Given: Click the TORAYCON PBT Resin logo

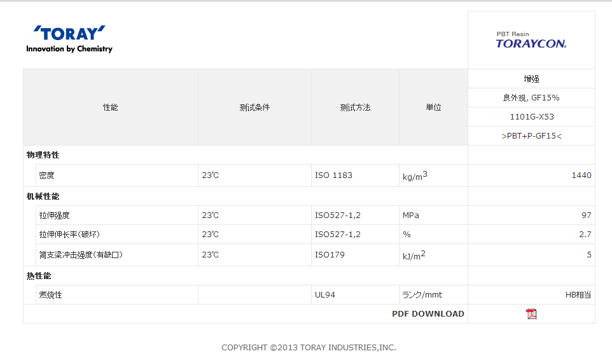Looking at the screenshot, I should 531,40.
